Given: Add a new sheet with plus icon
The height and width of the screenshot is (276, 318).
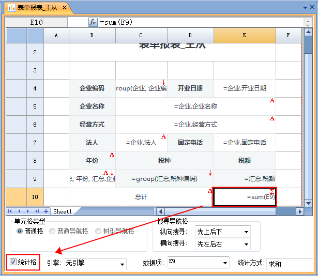Looking at the screenshot, I should coord(46,211).
